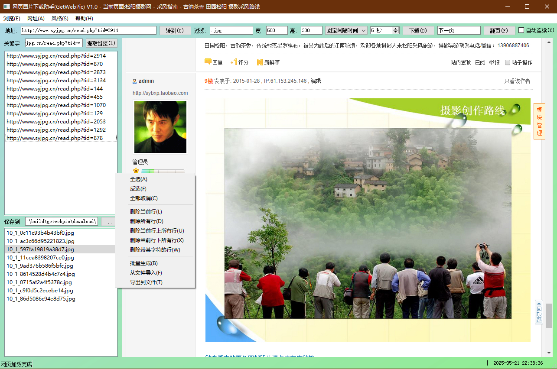Click the 回顶部 back-to-top icon
The width and height of the screenshot is (557, 369).
pyautogui.click(x=539, y=312)
